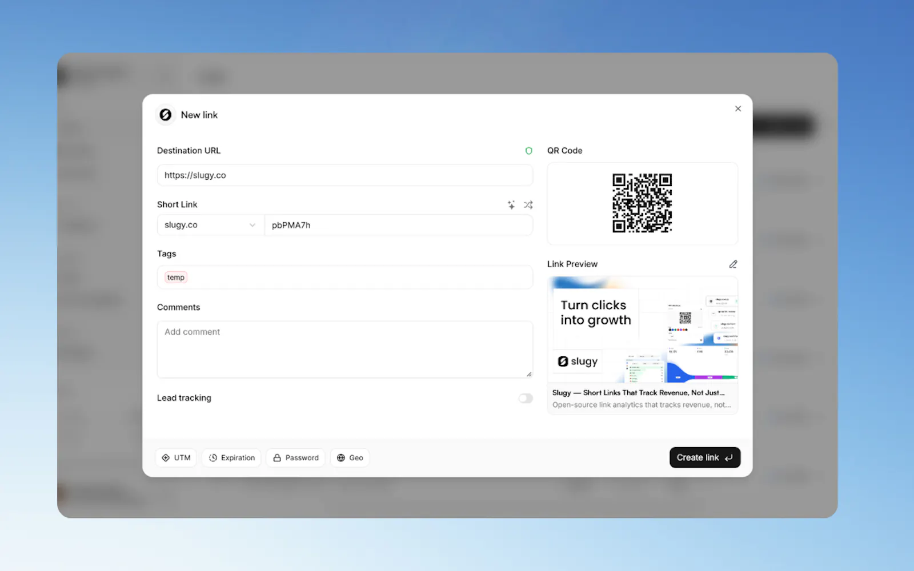Close the New link dialog
Image resolution: width=914 pixels, height=571 pixels.
point(738,108)
